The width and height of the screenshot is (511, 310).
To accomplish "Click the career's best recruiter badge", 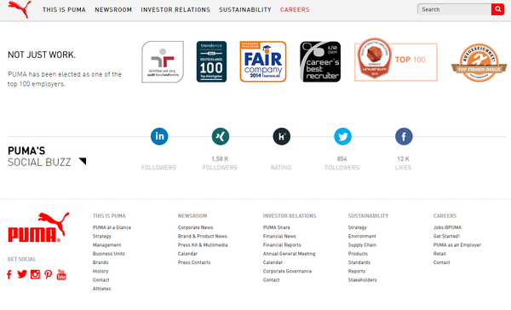I will (x=320, y=61).
